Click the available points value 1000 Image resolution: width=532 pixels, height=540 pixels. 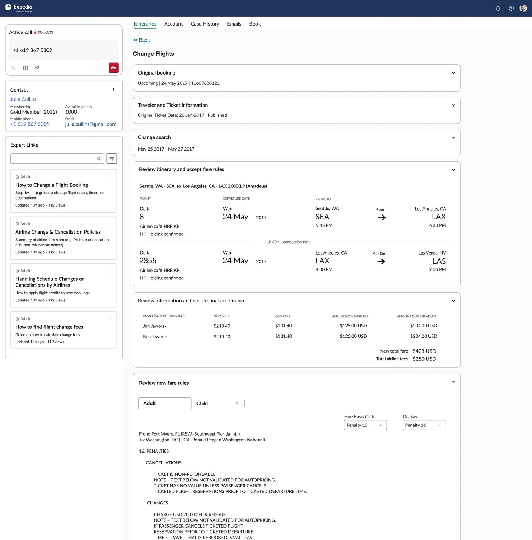tap(71, 112)
